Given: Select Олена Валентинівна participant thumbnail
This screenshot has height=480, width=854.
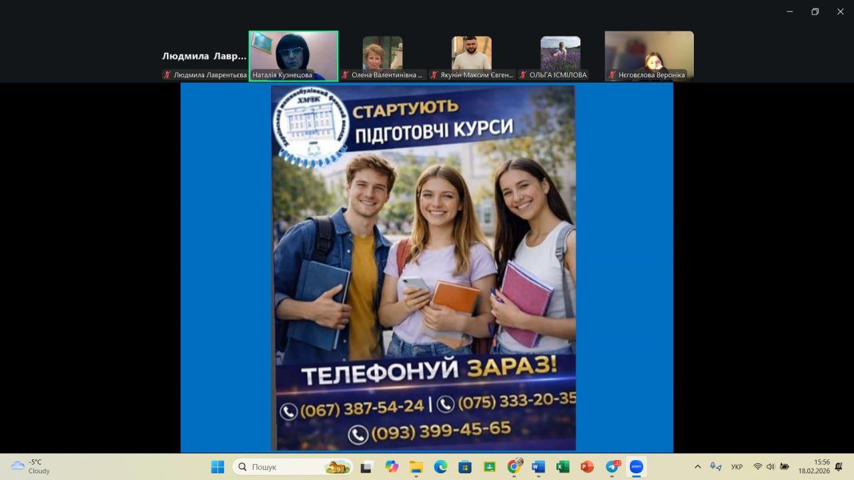Looking at the screenshot, I should [382, 56].
